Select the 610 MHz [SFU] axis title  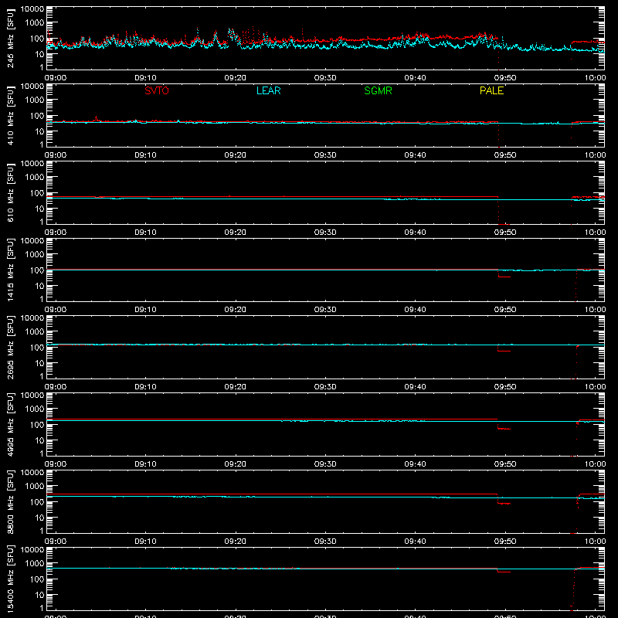click(x=10, y=192)
